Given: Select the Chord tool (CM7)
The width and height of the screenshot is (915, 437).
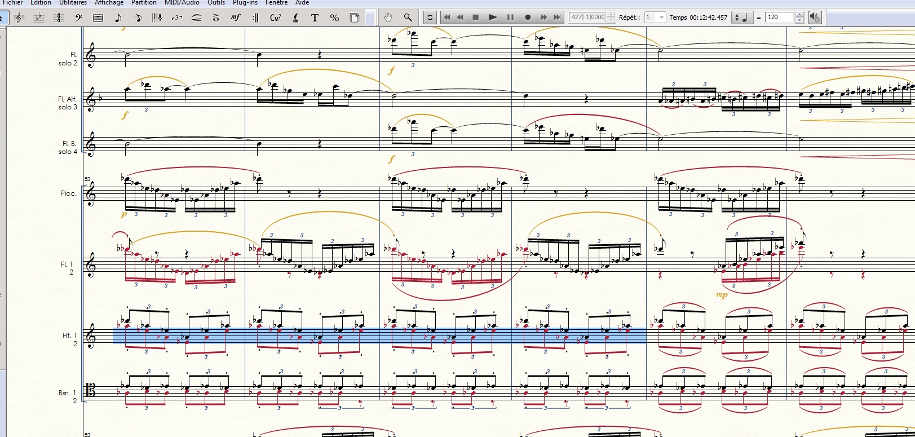Looking at the screenshot, I should tap(275, 17).
